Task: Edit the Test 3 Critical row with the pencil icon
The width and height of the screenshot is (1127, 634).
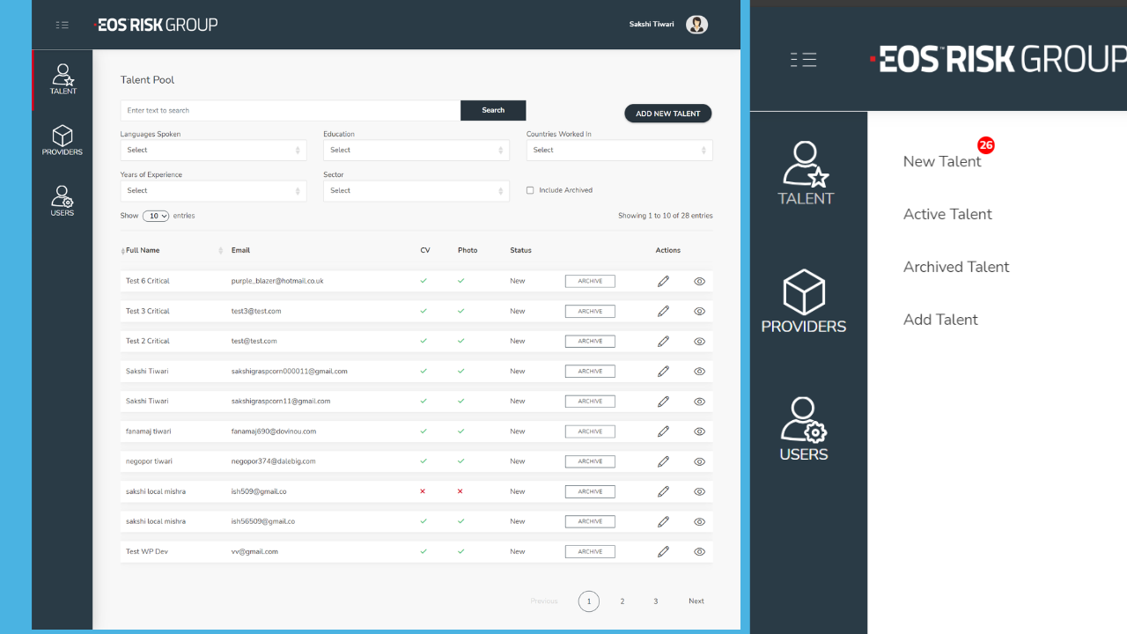Action: click(x=663, y=311)
